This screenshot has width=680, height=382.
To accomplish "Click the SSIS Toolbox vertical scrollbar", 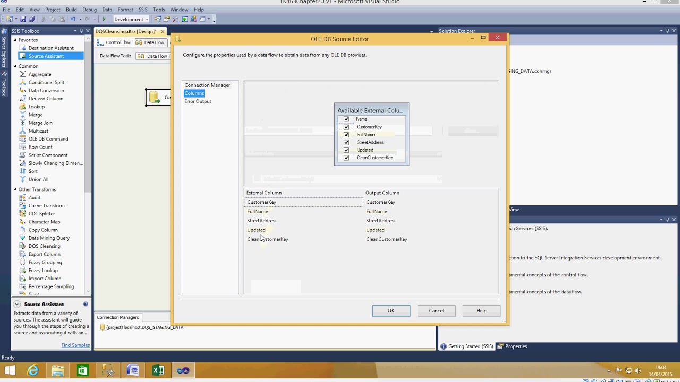I will point(89,164).
